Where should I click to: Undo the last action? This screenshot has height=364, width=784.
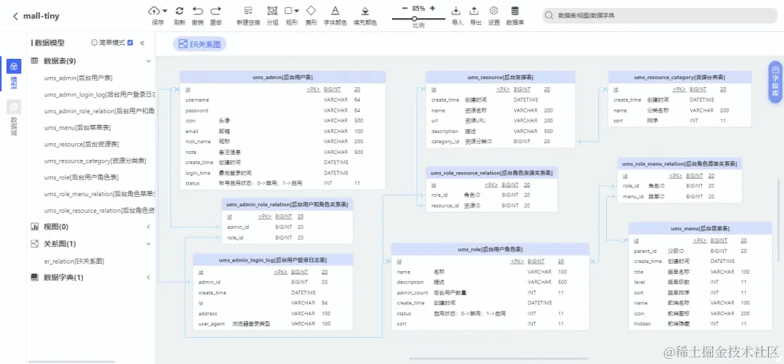tap(198, 10)
